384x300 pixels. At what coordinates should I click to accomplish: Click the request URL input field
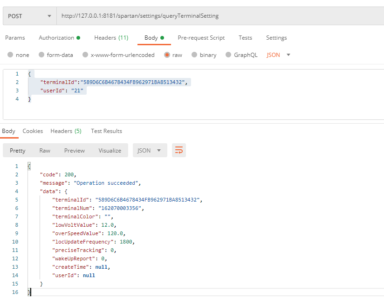pyautogui.click(x=219, y=16)
